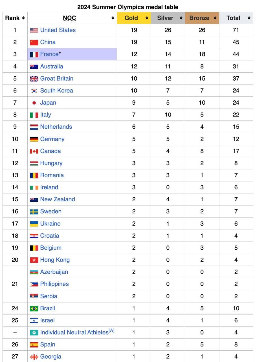Open footnote A beside Individual Neutral Athletes

point(112,331)
